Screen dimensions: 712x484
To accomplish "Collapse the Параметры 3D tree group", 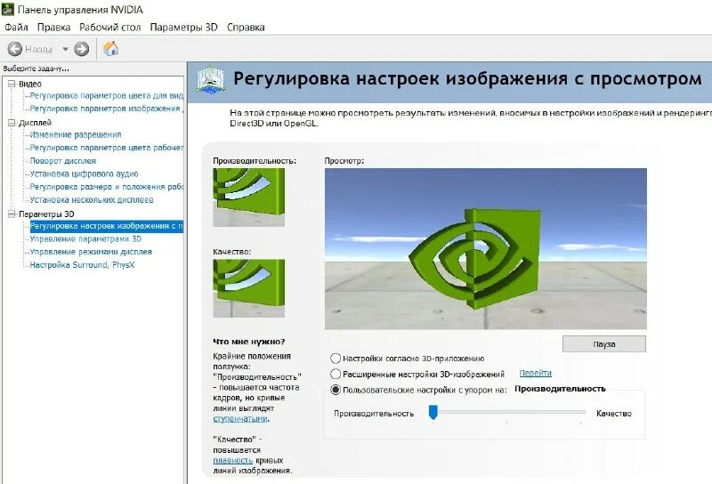I will coord(12,214).
